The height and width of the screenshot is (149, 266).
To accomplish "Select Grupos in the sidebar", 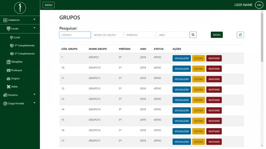I will (x=15, y=78).
